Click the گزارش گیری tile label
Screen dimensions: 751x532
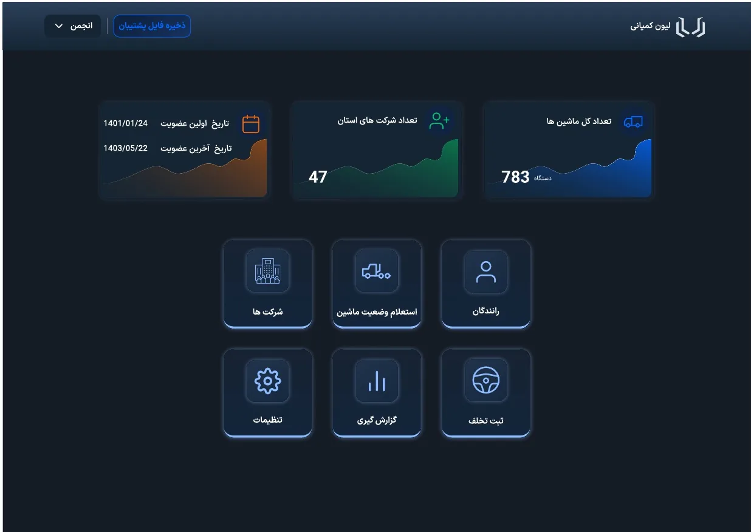tap(377, 420)
